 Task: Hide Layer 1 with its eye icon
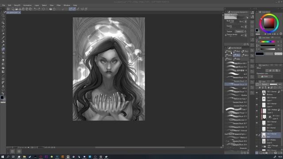[257, 99]
